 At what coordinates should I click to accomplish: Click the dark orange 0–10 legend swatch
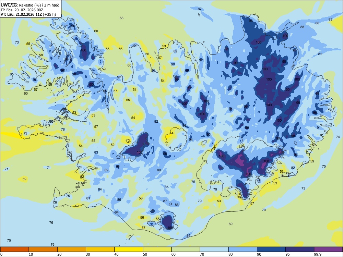pyautogui.click(x=14, y=249)
